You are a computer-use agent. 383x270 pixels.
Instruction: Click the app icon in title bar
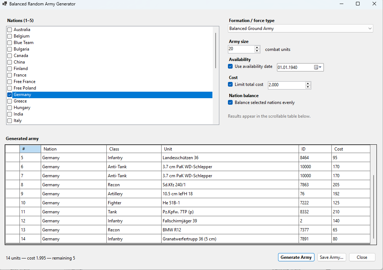4,4
